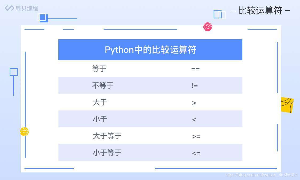Click the >= symbol in 大于等于 row
Image resolution: width=300 pixels, height=180 pixels.
pos(196,136)
